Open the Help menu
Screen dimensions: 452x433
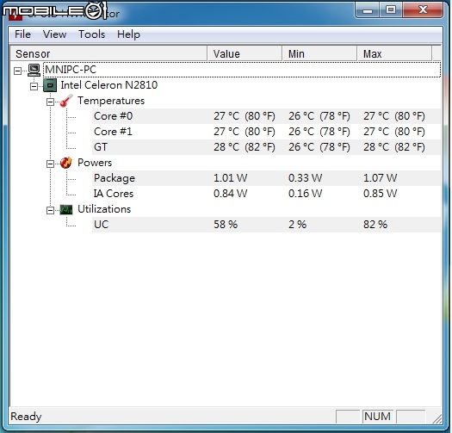click(x=128, y=34)
